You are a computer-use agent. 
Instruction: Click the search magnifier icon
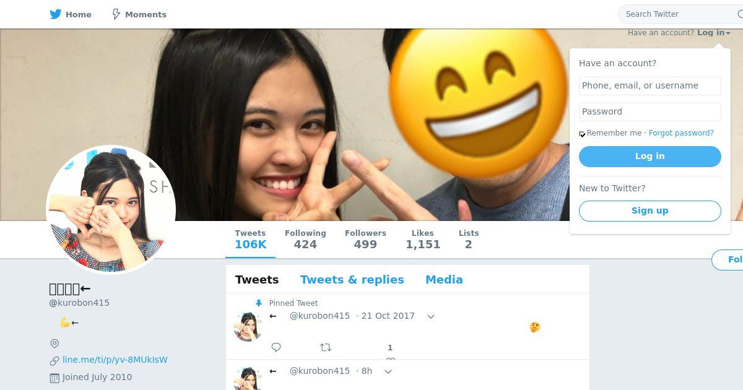737,14
